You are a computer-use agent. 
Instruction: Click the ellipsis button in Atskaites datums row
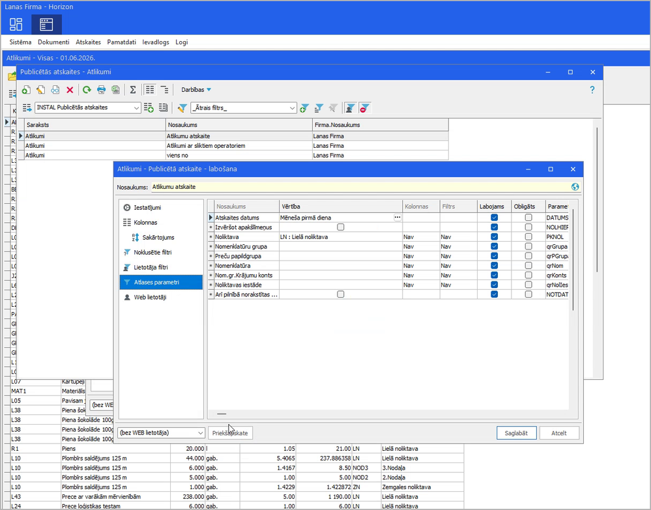pyautogui.click(x=398, y=218)
